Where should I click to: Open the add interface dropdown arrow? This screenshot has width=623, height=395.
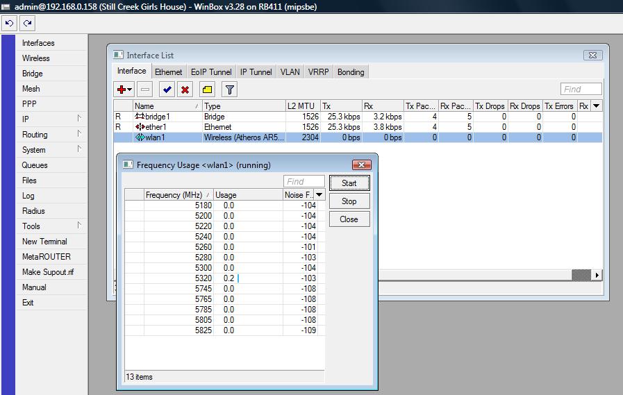tap(129, 90)
